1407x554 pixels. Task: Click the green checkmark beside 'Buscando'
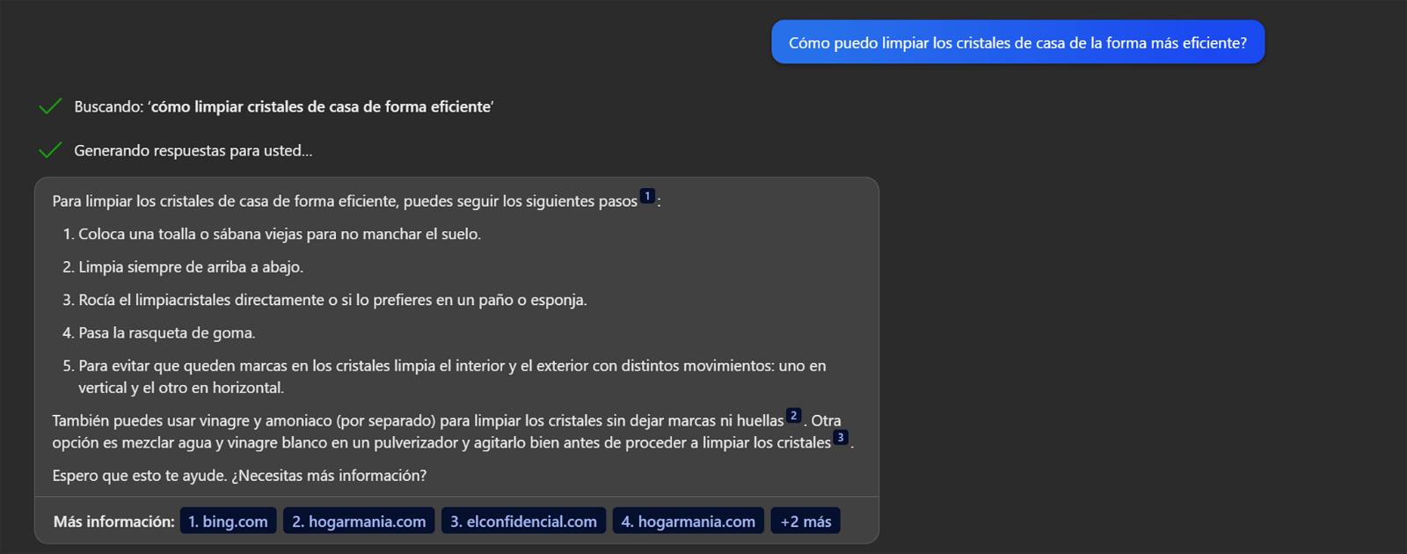point(50,106)
